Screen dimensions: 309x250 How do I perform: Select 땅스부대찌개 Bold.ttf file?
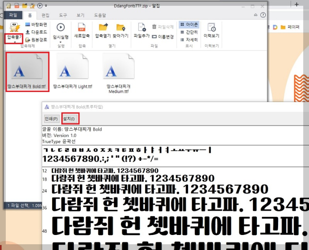[27, 72]
